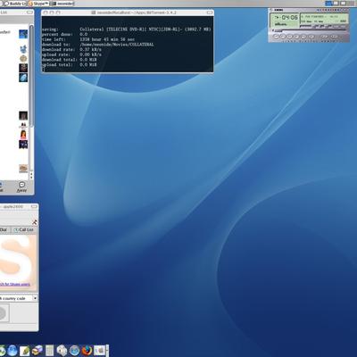
Task: Click the "time left:" line in terminal
Action: pyautogui.click(x=88, y=39)
